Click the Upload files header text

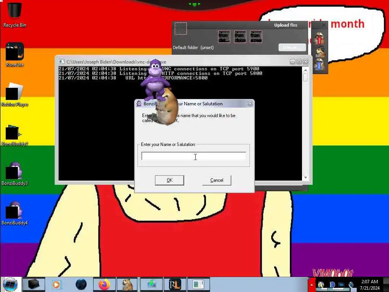[x=286, y=25]
